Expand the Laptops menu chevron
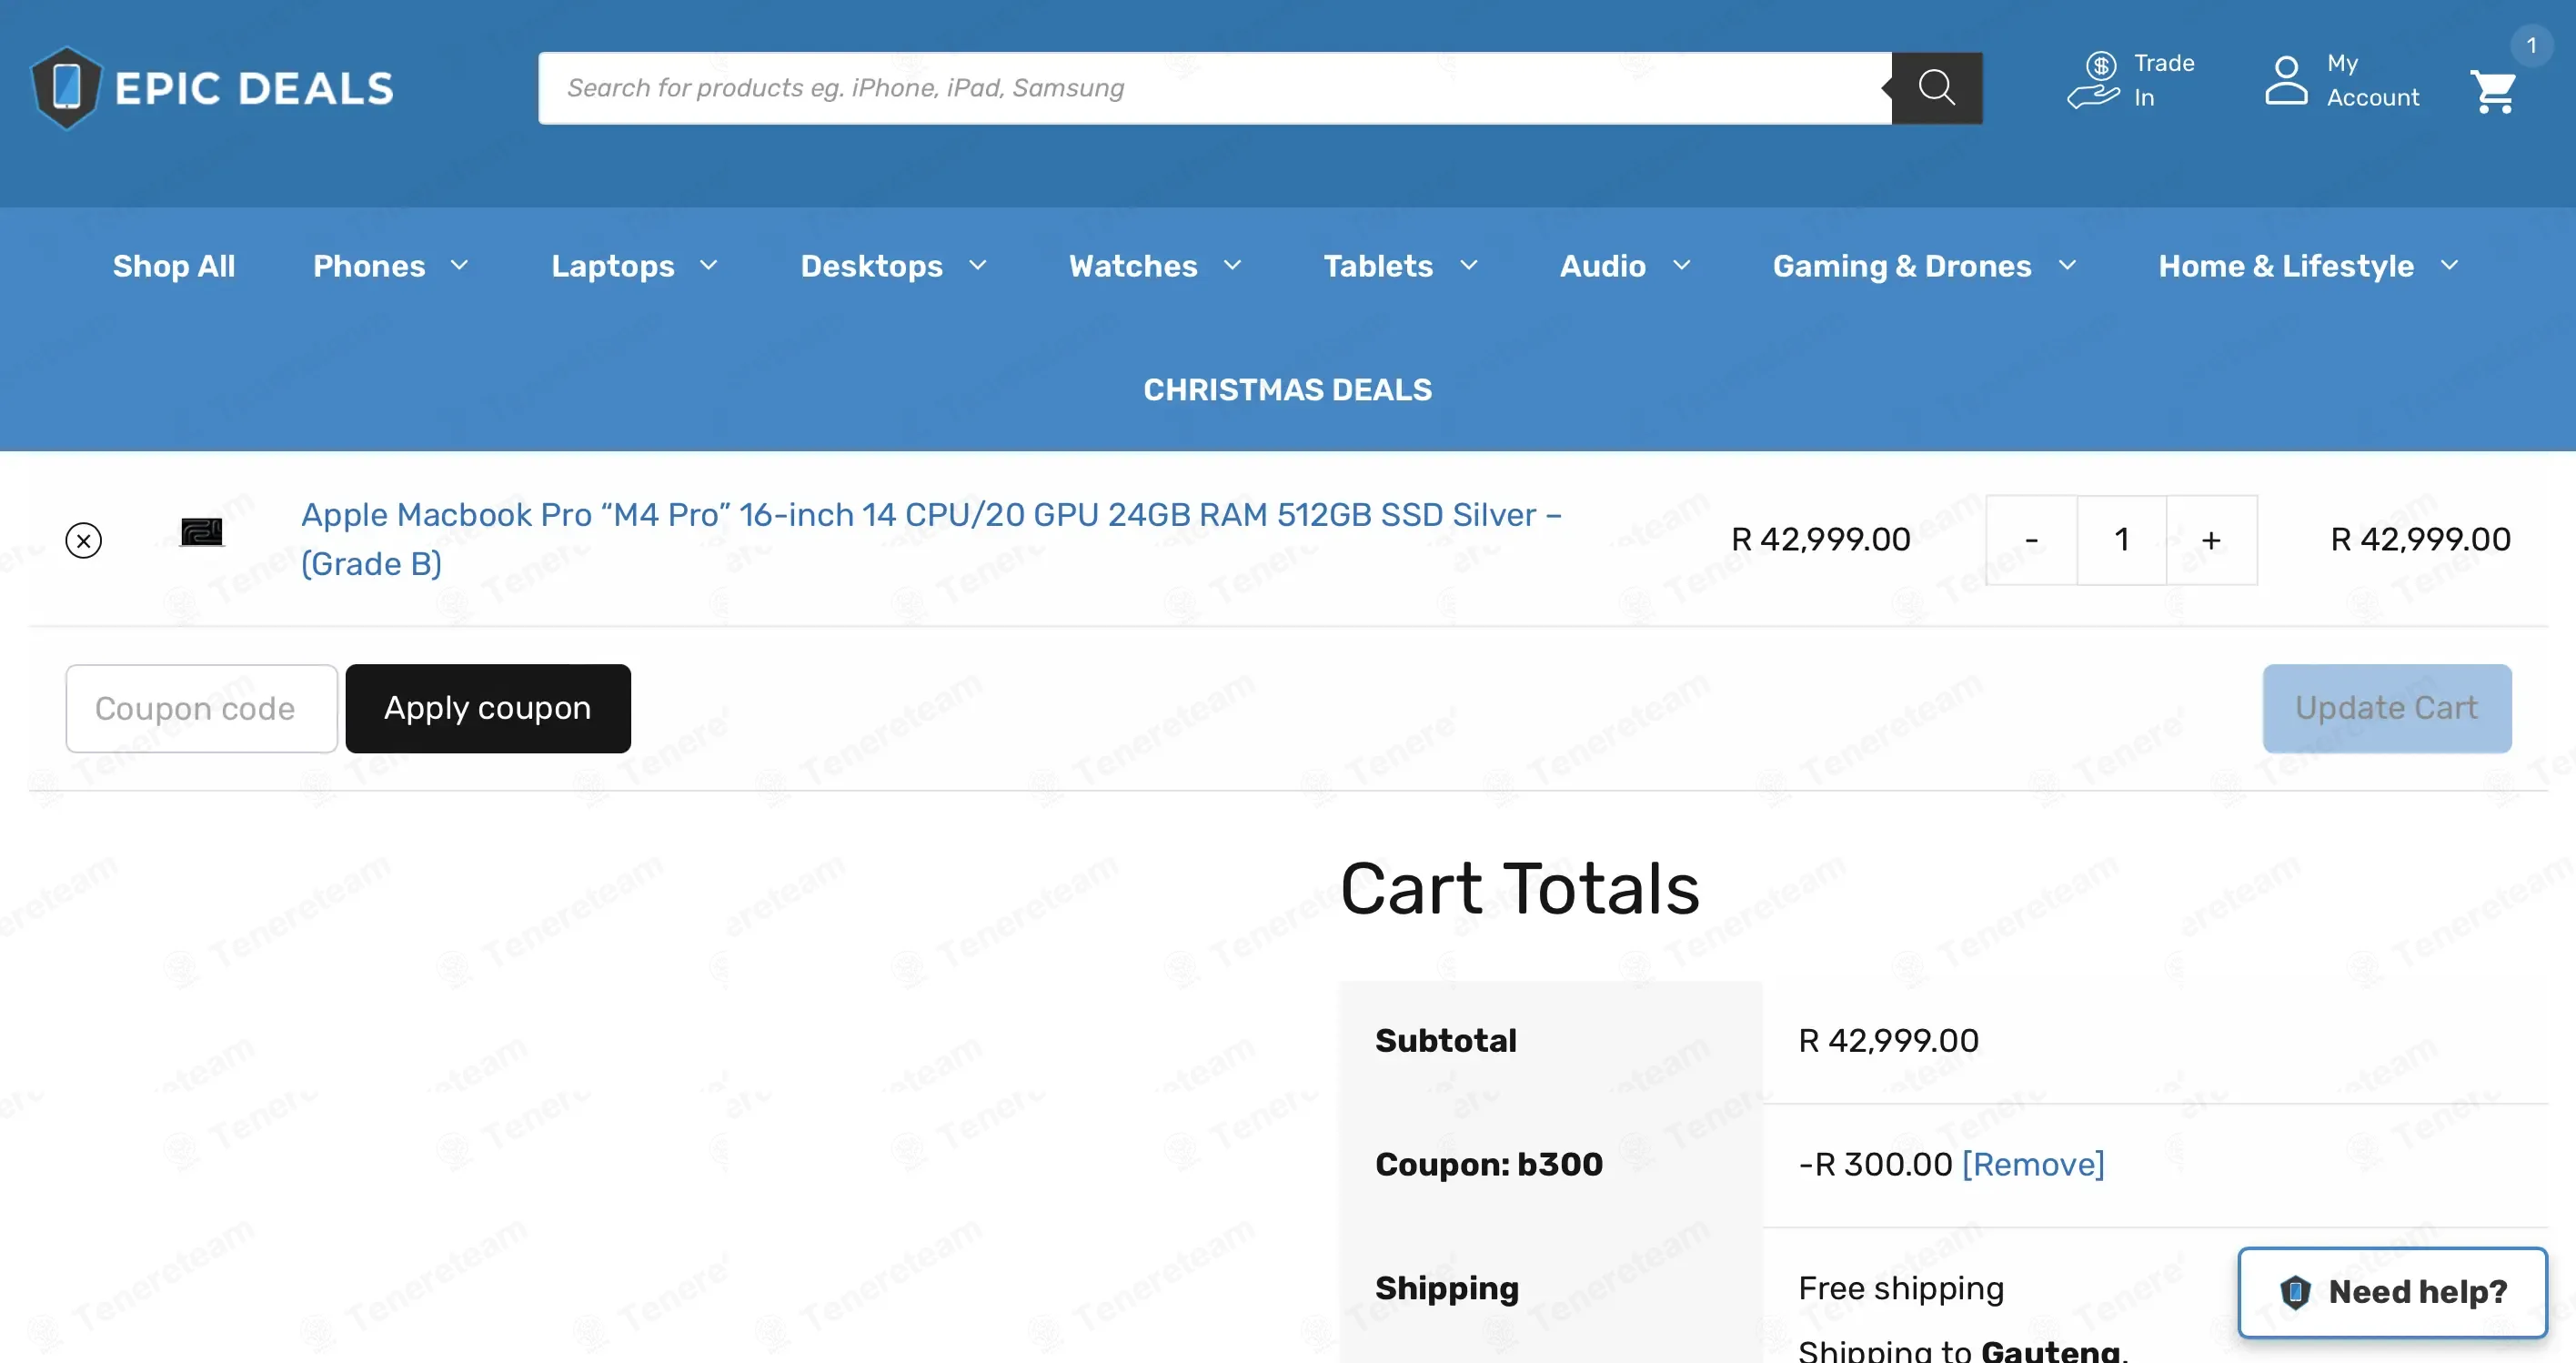The height and width of the screenshot is (1363, 2576). coord(709,265)
